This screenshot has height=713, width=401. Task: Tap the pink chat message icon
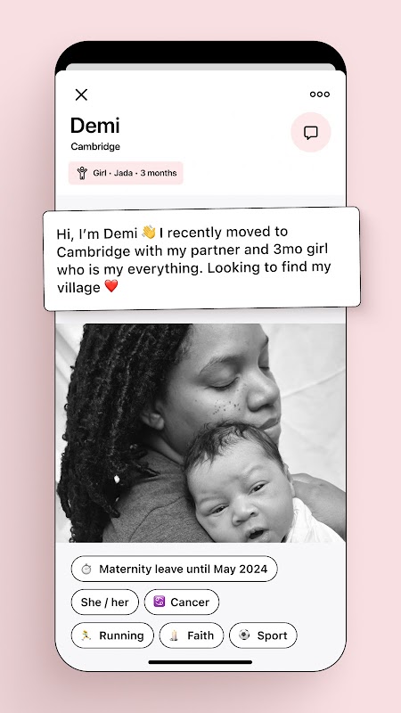pyautogui.click(x=310, y=132)
